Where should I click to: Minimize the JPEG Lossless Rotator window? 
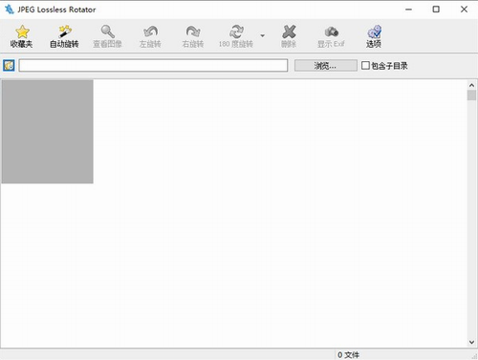408,10
